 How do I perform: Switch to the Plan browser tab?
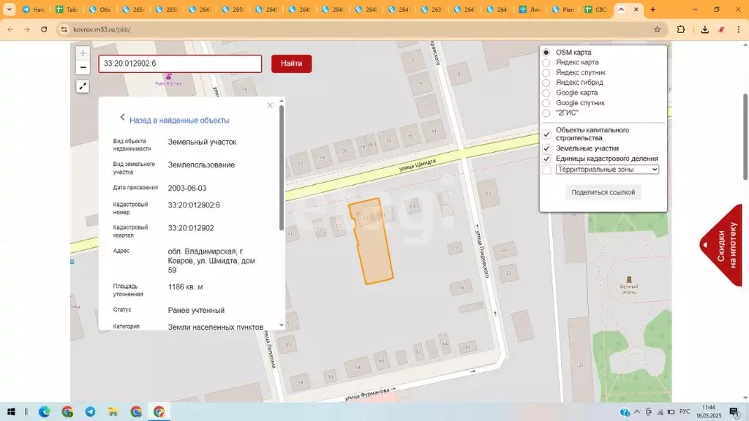[x=562, y=10]
